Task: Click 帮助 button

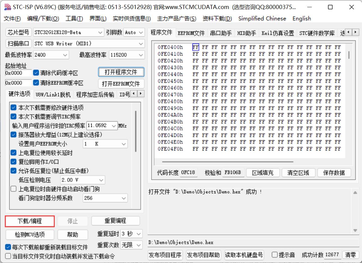Action: (72, 235)
